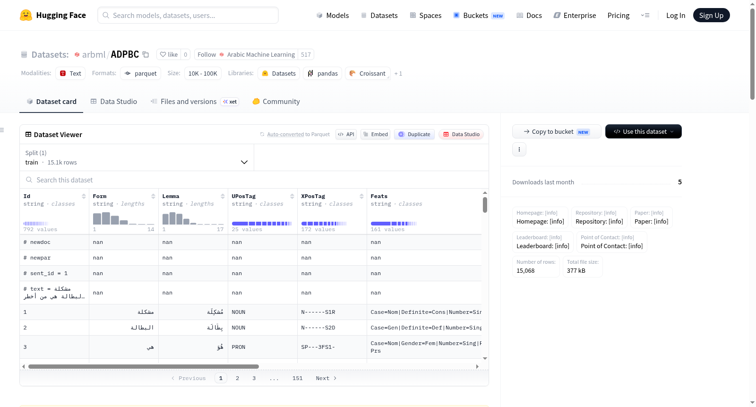
Task: Expand the Split train dropdown
Action: coord(137,157)
